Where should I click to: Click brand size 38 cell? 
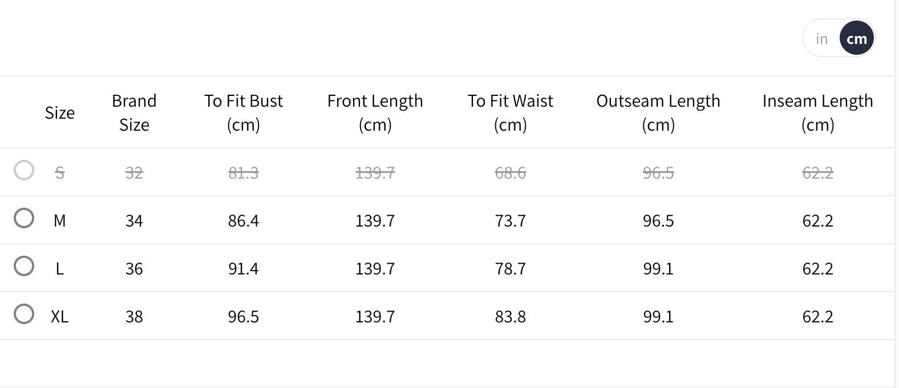click(134, 317)
